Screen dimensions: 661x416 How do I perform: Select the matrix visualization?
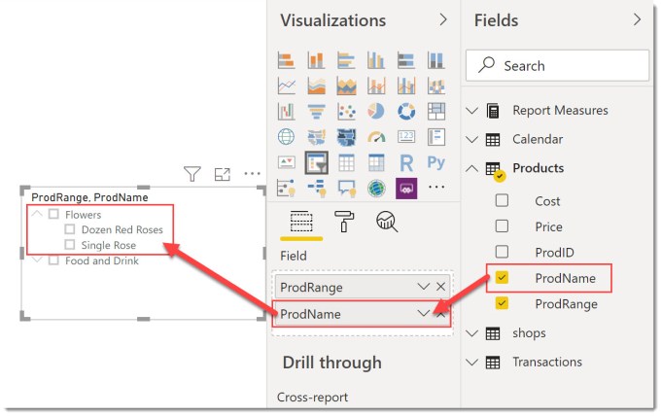375,162
